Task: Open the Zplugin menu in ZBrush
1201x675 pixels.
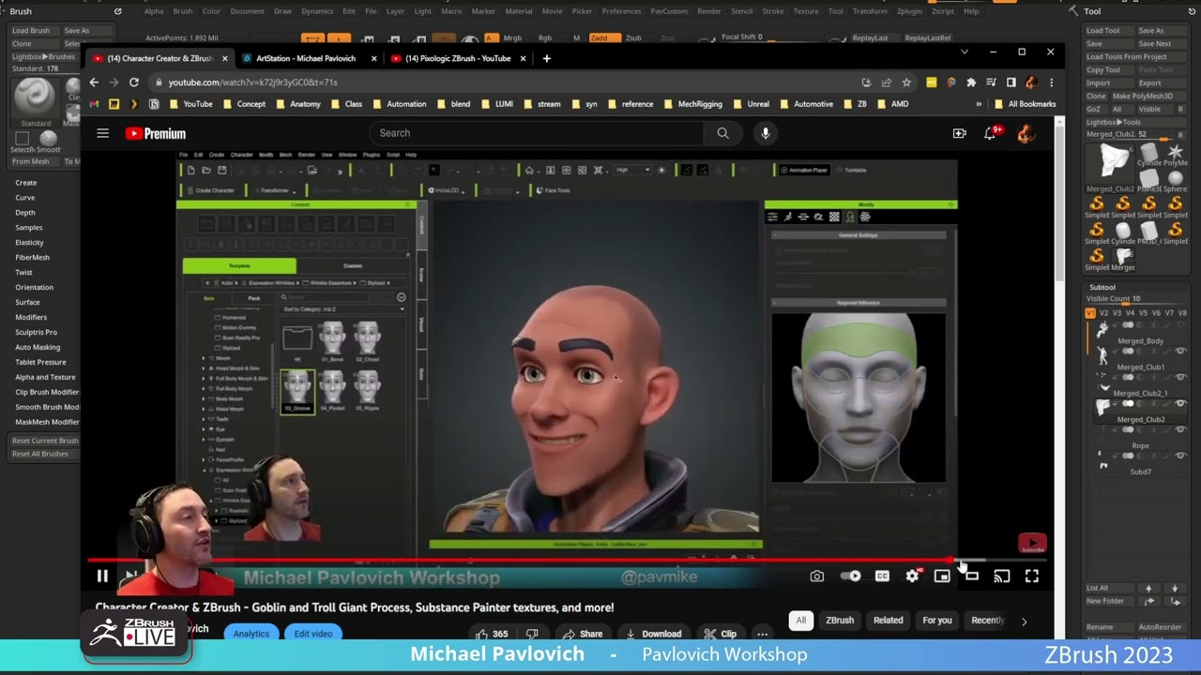Action: pos(909,11)
